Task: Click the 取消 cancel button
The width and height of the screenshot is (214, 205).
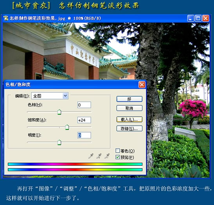Action: 129,108
